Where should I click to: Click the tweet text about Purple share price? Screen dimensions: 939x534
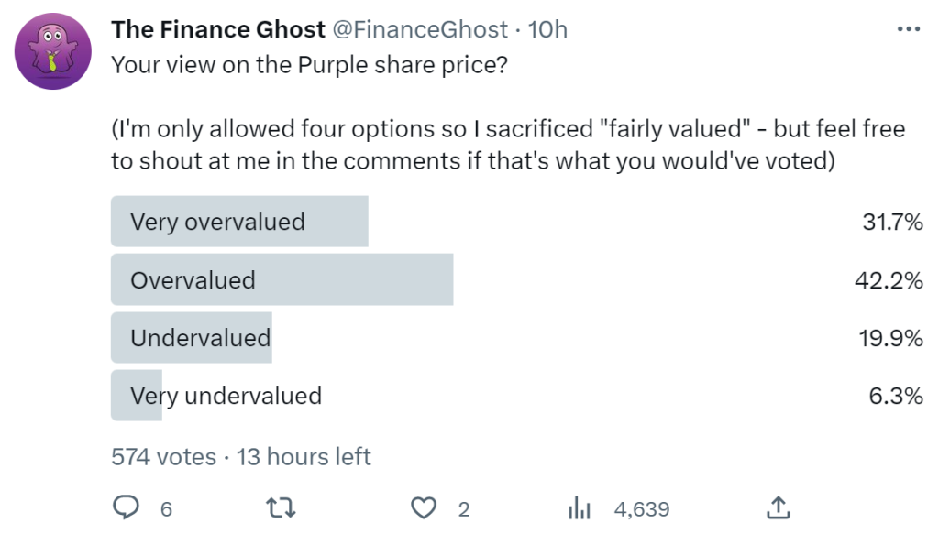coord(305,66)
